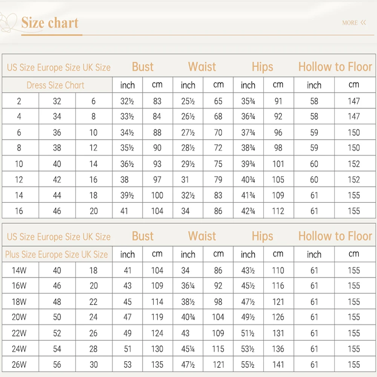Click the 20W size cell
Screen dimensions: 377x377
pos(19,317)
